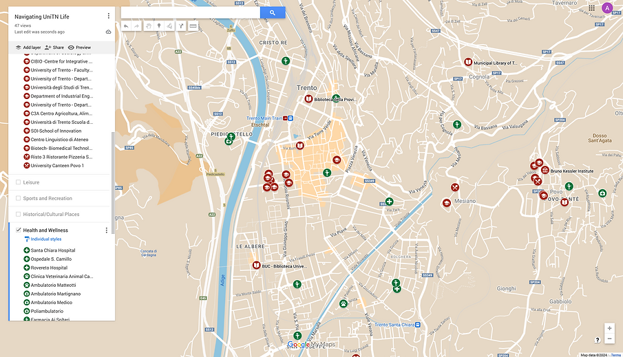
Task: Zoom in on the map
Action: (x=609, y=328)
